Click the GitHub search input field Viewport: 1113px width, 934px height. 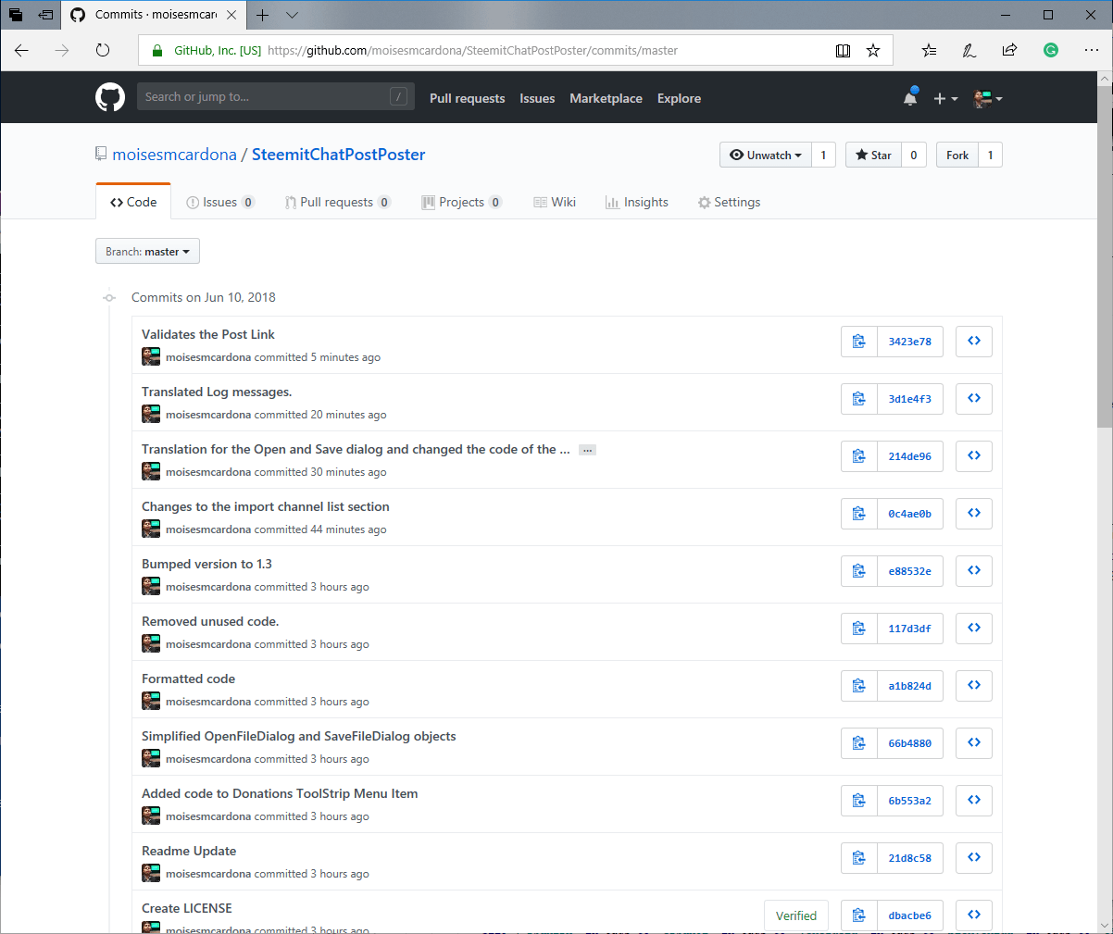pyautogui.click(x=264, y=97)
